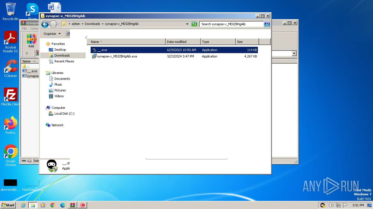Open File menu in WinRAR window

tap(24, 28)
